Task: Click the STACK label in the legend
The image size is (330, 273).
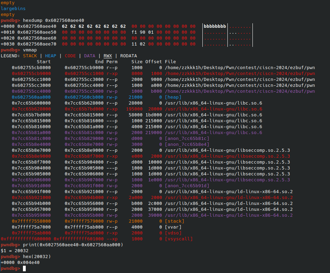Action: [30, 56]
